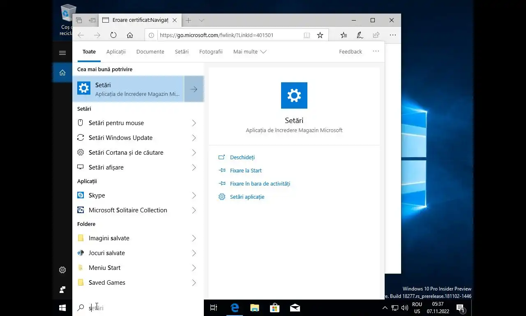The image size is (526, 316).
Task: Close the Eroare certificat tab
Action: point(175,20)
